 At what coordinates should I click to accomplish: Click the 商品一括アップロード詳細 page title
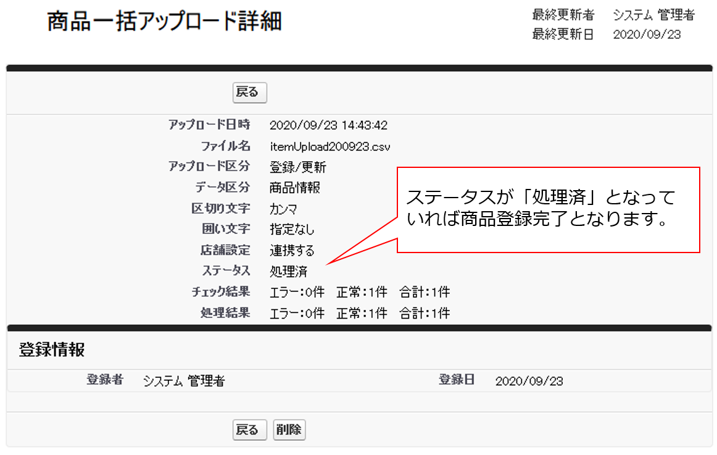(165, 22)
